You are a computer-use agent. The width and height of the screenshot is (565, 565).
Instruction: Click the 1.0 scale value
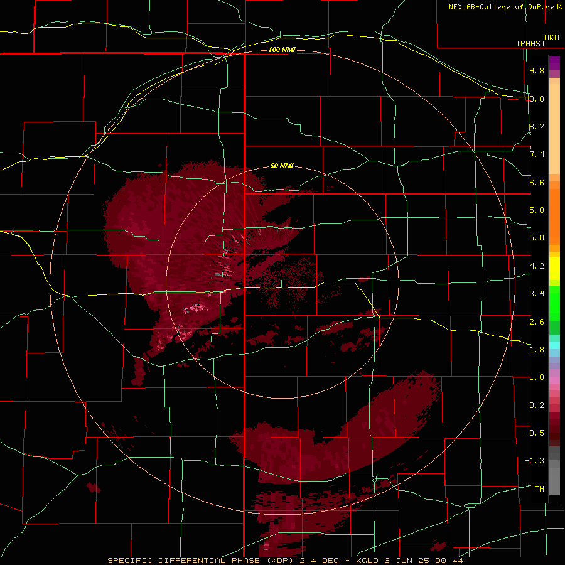(537, 377)
